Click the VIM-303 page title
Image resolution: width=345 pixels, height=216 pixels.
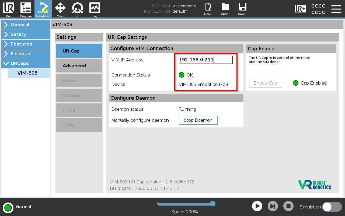click(x=62, y=25)
